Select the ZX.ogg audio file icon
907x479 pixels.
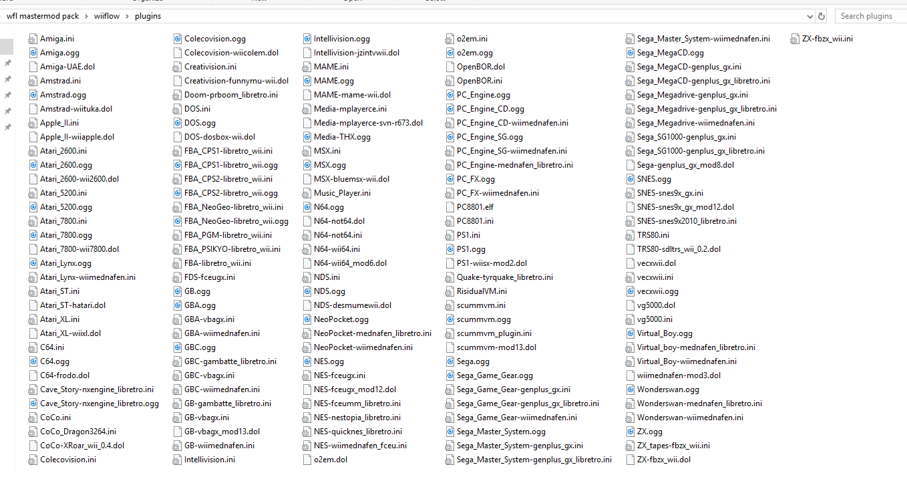(x=630, y=432)
